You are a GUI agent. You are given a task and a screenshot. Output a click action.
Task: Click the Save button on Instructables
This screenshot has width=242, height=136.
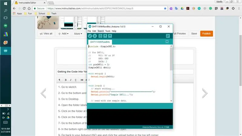(x=194, y=34)
